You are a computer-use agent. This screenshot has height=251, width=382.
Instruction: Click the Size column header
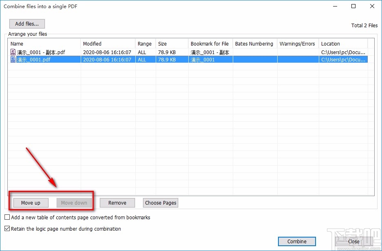coord(172,44)
